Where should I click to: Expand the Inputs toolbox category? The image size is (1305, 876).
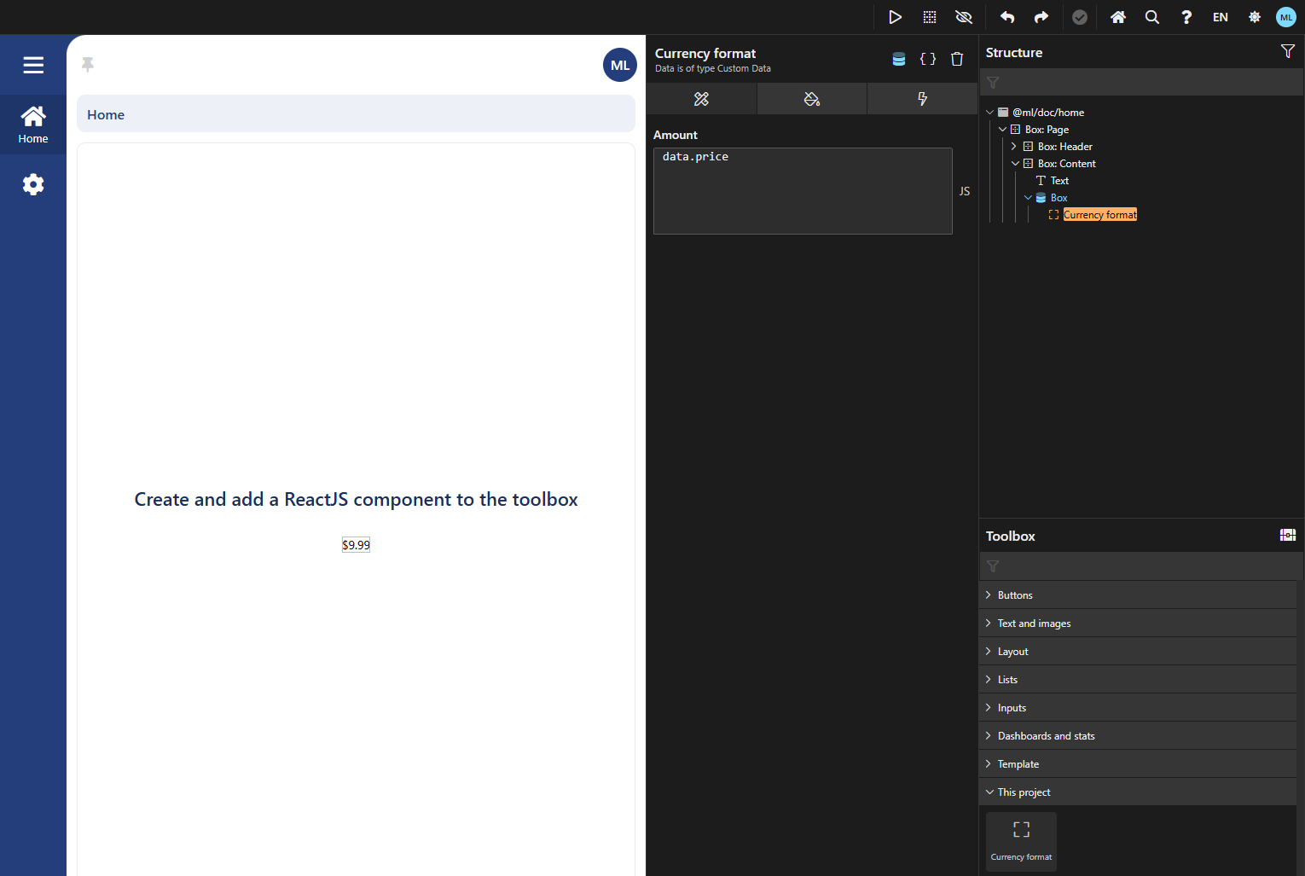point(1138,707)
